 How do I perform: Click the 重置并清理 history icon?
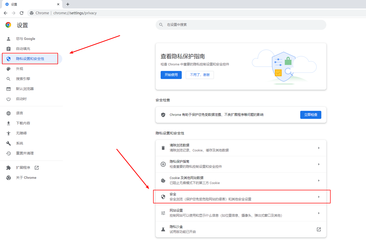[9, 153]
